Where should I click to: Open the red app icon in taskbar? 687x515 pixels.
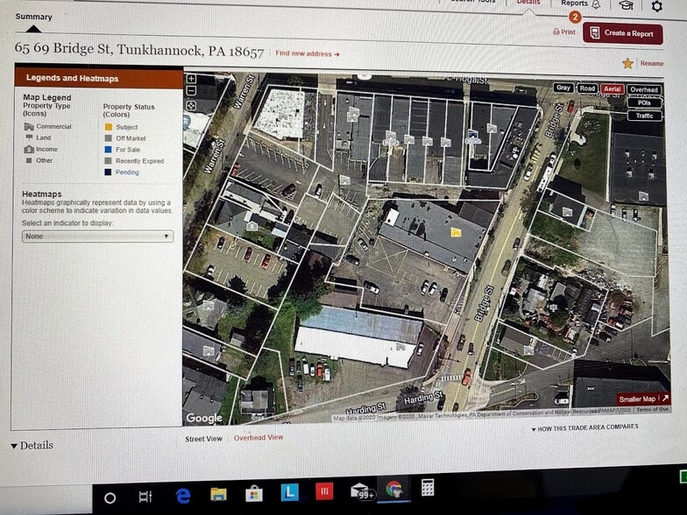coord(324,490)
